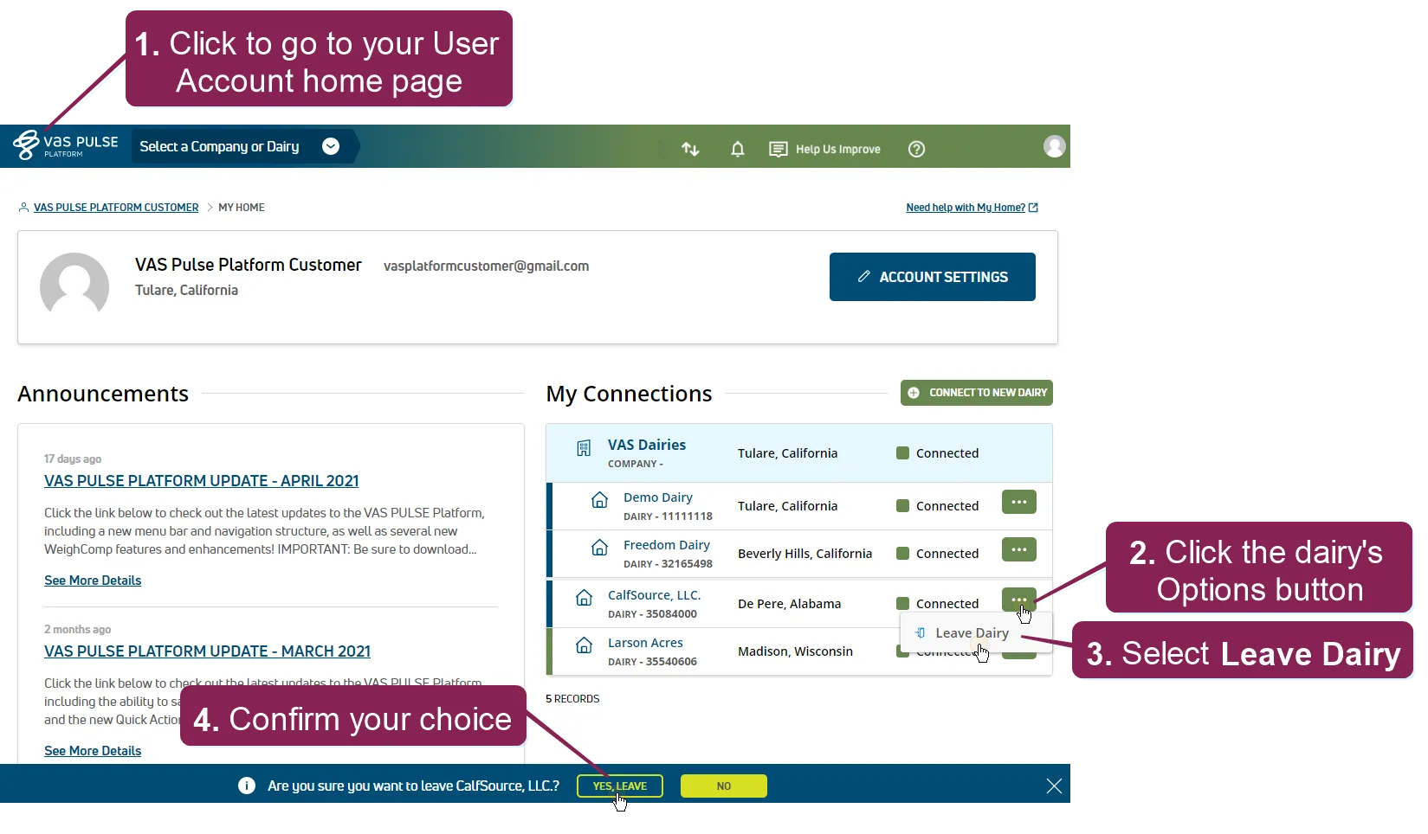Click DAIRY - 35084000 identifier text

(x=652, y=614)
